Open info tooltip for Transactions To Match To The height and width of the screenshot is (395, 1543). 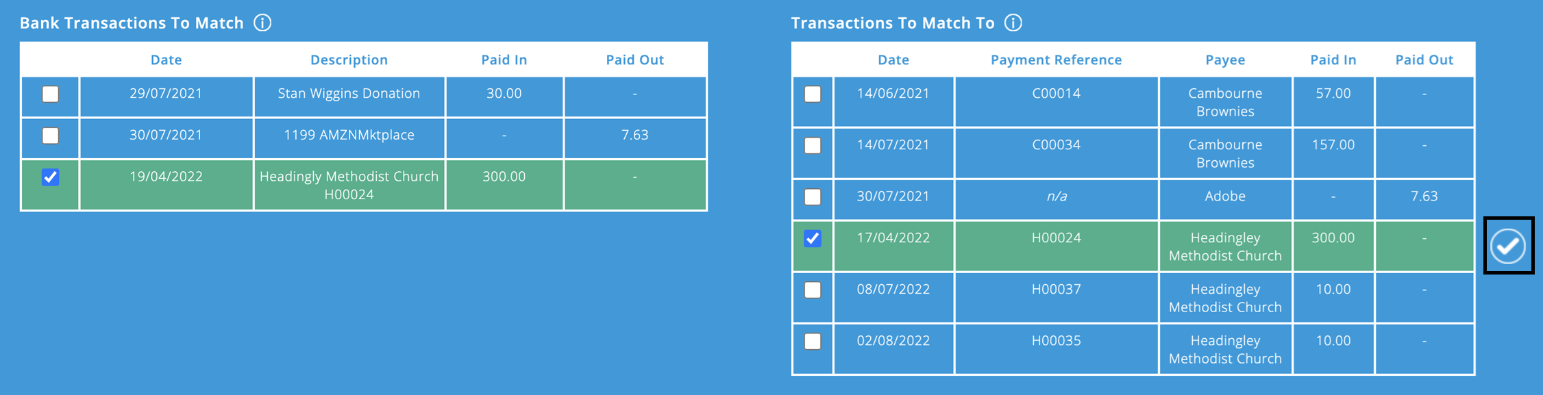click(x=1012, y=22)
